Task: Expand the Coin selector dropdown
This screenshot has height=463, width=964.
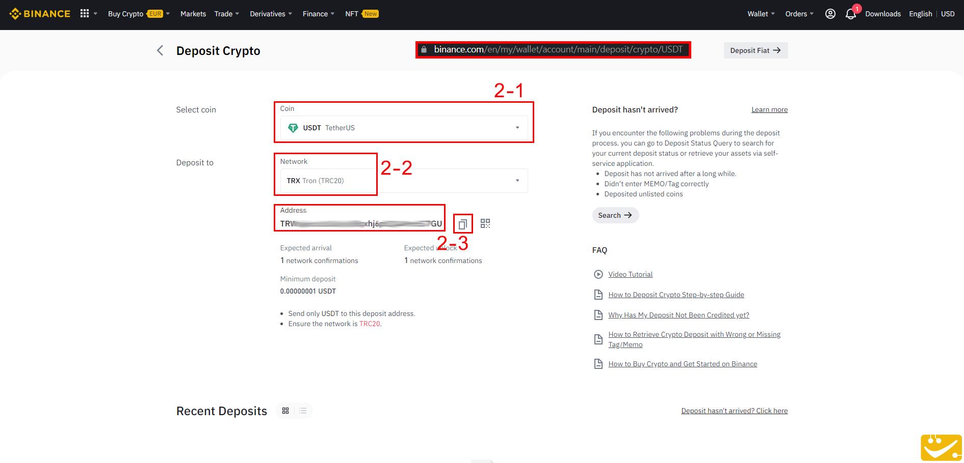Action: click(x=517, y=128)
